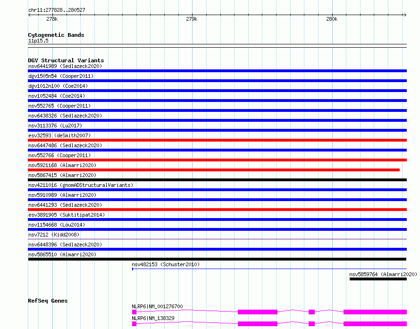
Task: Click the thin blue line of nsv482153
Action: tap(269, 269)
